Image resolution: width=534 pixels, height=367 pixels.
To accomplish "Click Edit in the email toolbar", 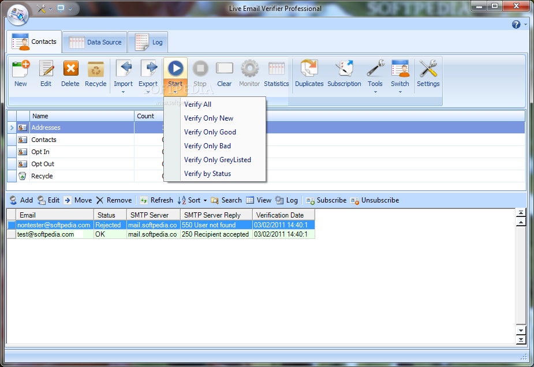I will [48, 200].
